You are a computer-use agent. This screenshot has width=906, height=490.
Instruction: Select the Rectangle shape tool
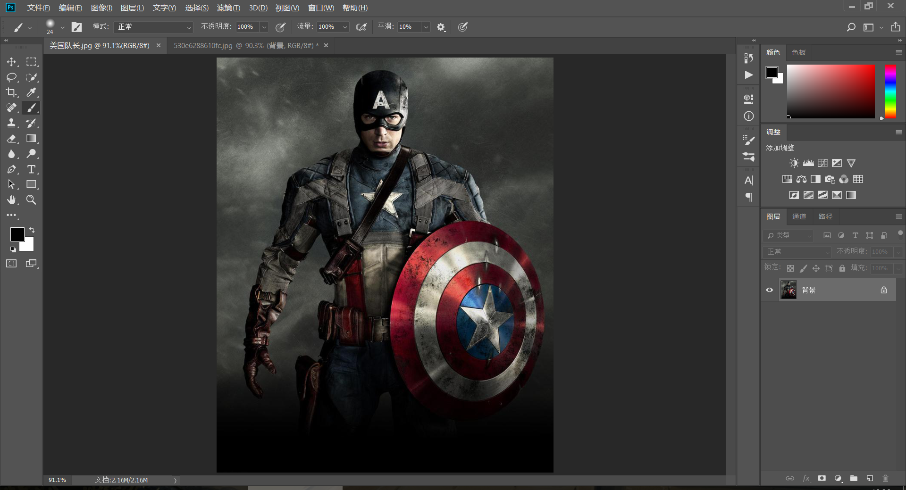tap(31, 184)
